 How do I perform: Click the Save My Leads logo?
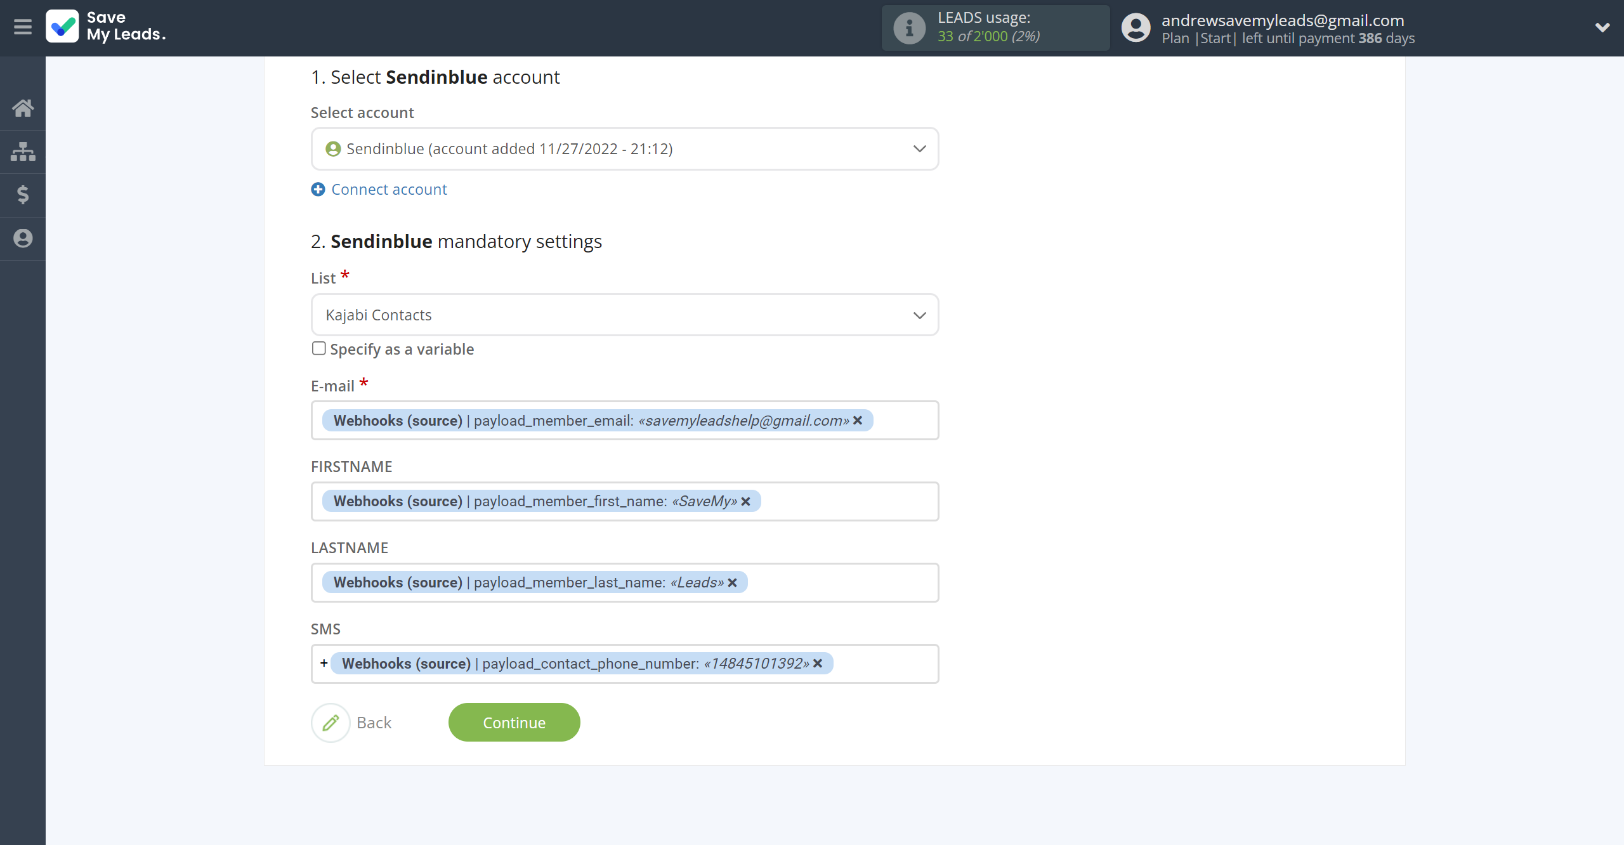coord(106,27)
